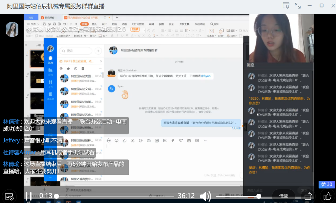336x203 pixels.
Task: Click the plus button beside search
Action: (98, 51)
